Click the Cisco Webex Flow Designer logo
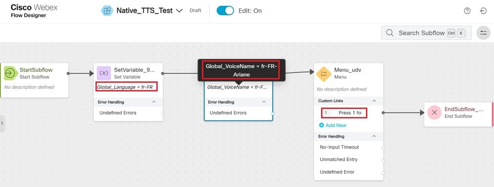Screen dimensions: 494x187 tap(34, 11)
